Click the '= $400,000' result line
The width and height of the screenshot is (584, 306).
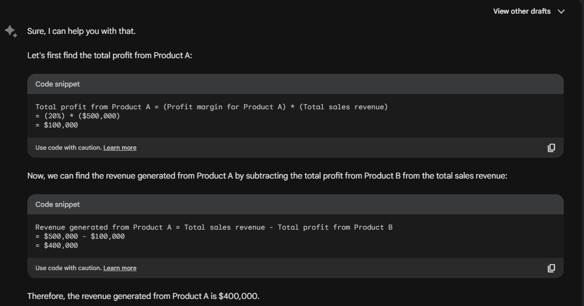point(57,245)
